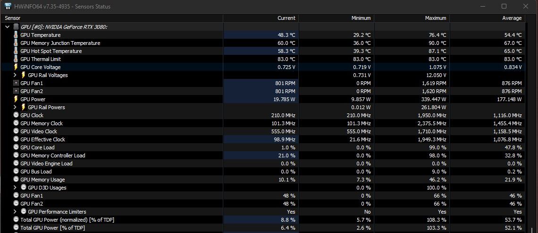
Task: Click the HWiNFO64 app icon in the title bar
Action: coord(8,6)
